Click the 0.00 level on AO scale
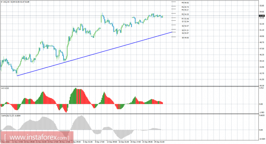The height and width of the screenshot is (144, 266). (x=261, y=104)
